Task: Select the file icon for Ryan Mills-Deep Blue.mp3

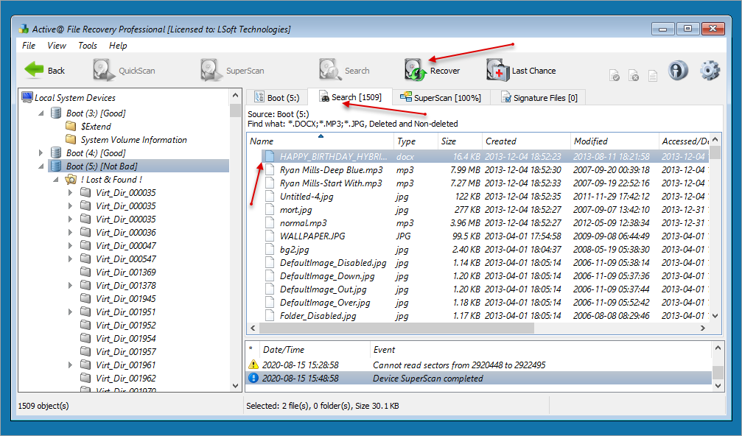Action: 270,169
